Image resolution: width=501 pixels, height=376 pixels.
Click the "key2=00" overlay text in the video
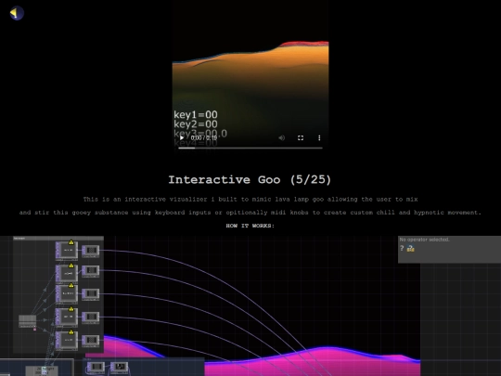[x=196, y=124]
